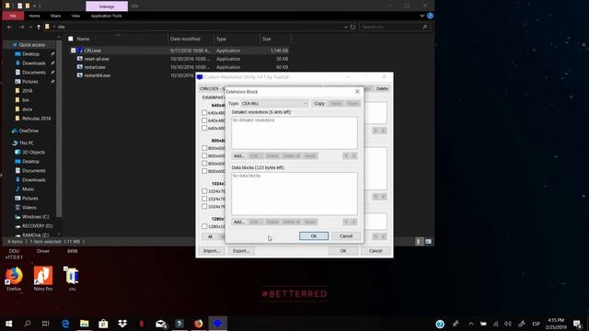Screen dimensions: 589x331
Task: Move detailed resolution down arrow
Action: [353, 155]
